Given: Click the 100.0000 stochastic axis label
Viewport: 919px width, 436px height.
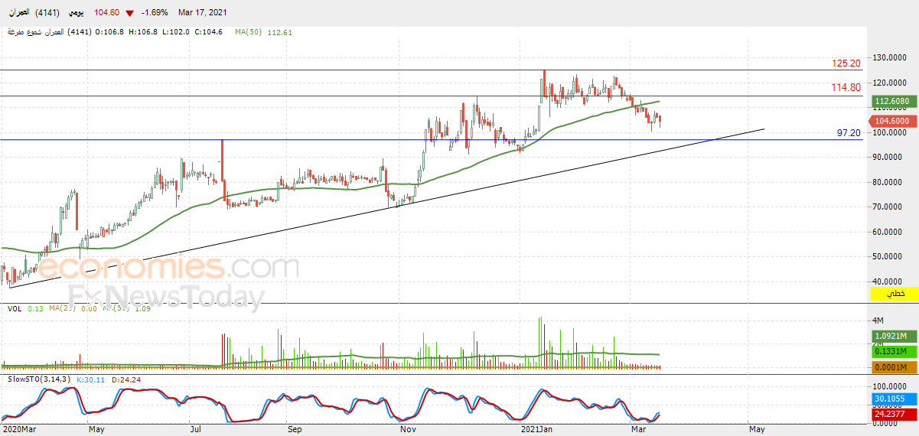Looking at the screenshot, I should [890, 387].
